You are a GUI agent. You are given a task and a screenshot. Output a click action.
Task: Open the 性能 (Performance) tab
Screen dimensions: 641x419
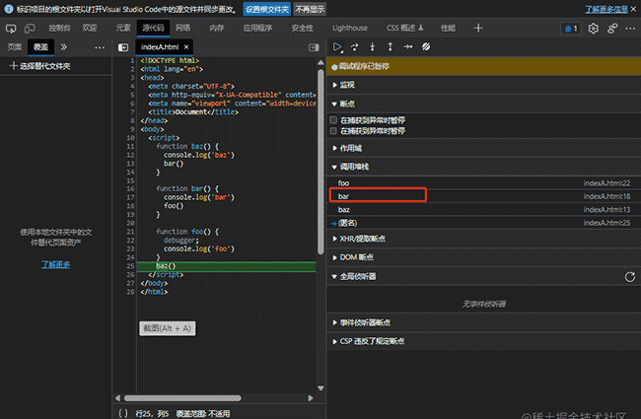coord(448,29)
